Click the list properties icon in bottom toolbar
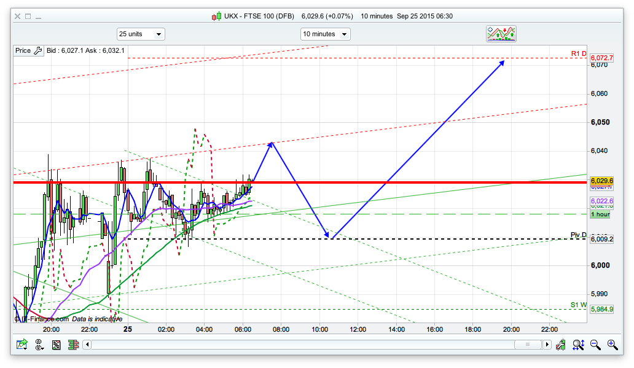Viewport: 634px width, 368px height. coord(57,345)
